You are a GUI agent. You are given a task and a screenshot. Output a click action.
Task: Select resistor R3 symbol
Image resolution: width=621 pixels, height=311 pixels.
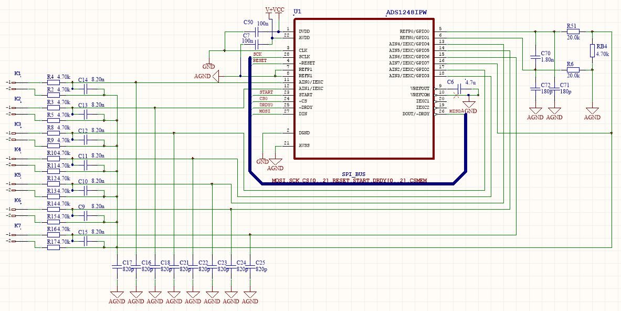click(54, 108)
